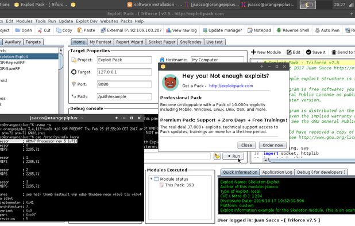Click the Project field document icon
The height and width of the screenshot is (226, 355).
74,60
